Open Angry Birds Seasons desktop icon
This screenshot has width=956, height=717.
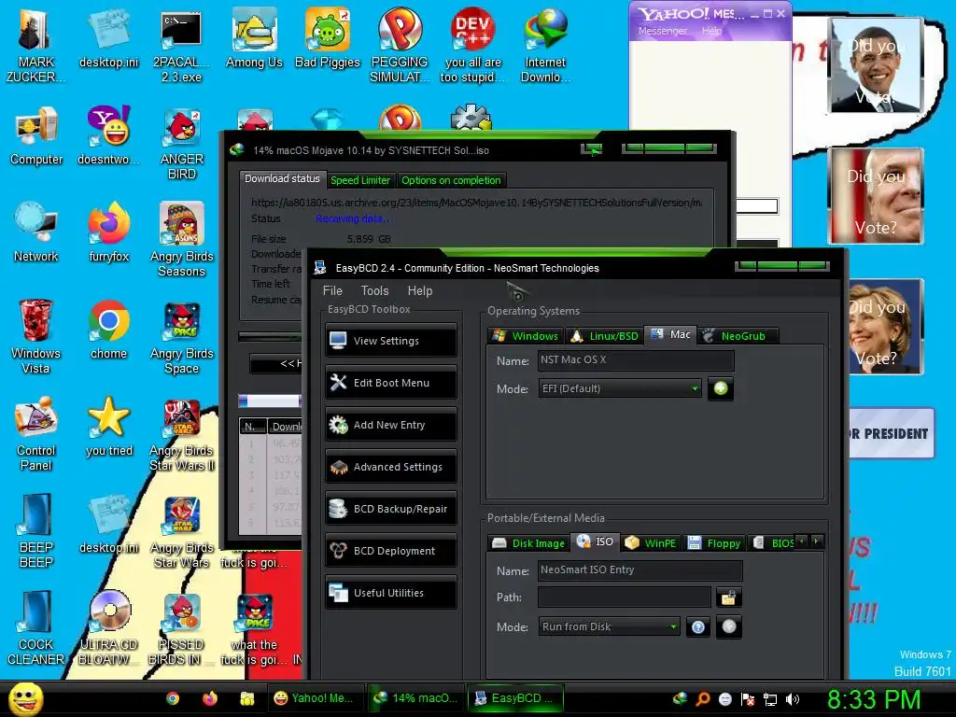click(181, 240)
